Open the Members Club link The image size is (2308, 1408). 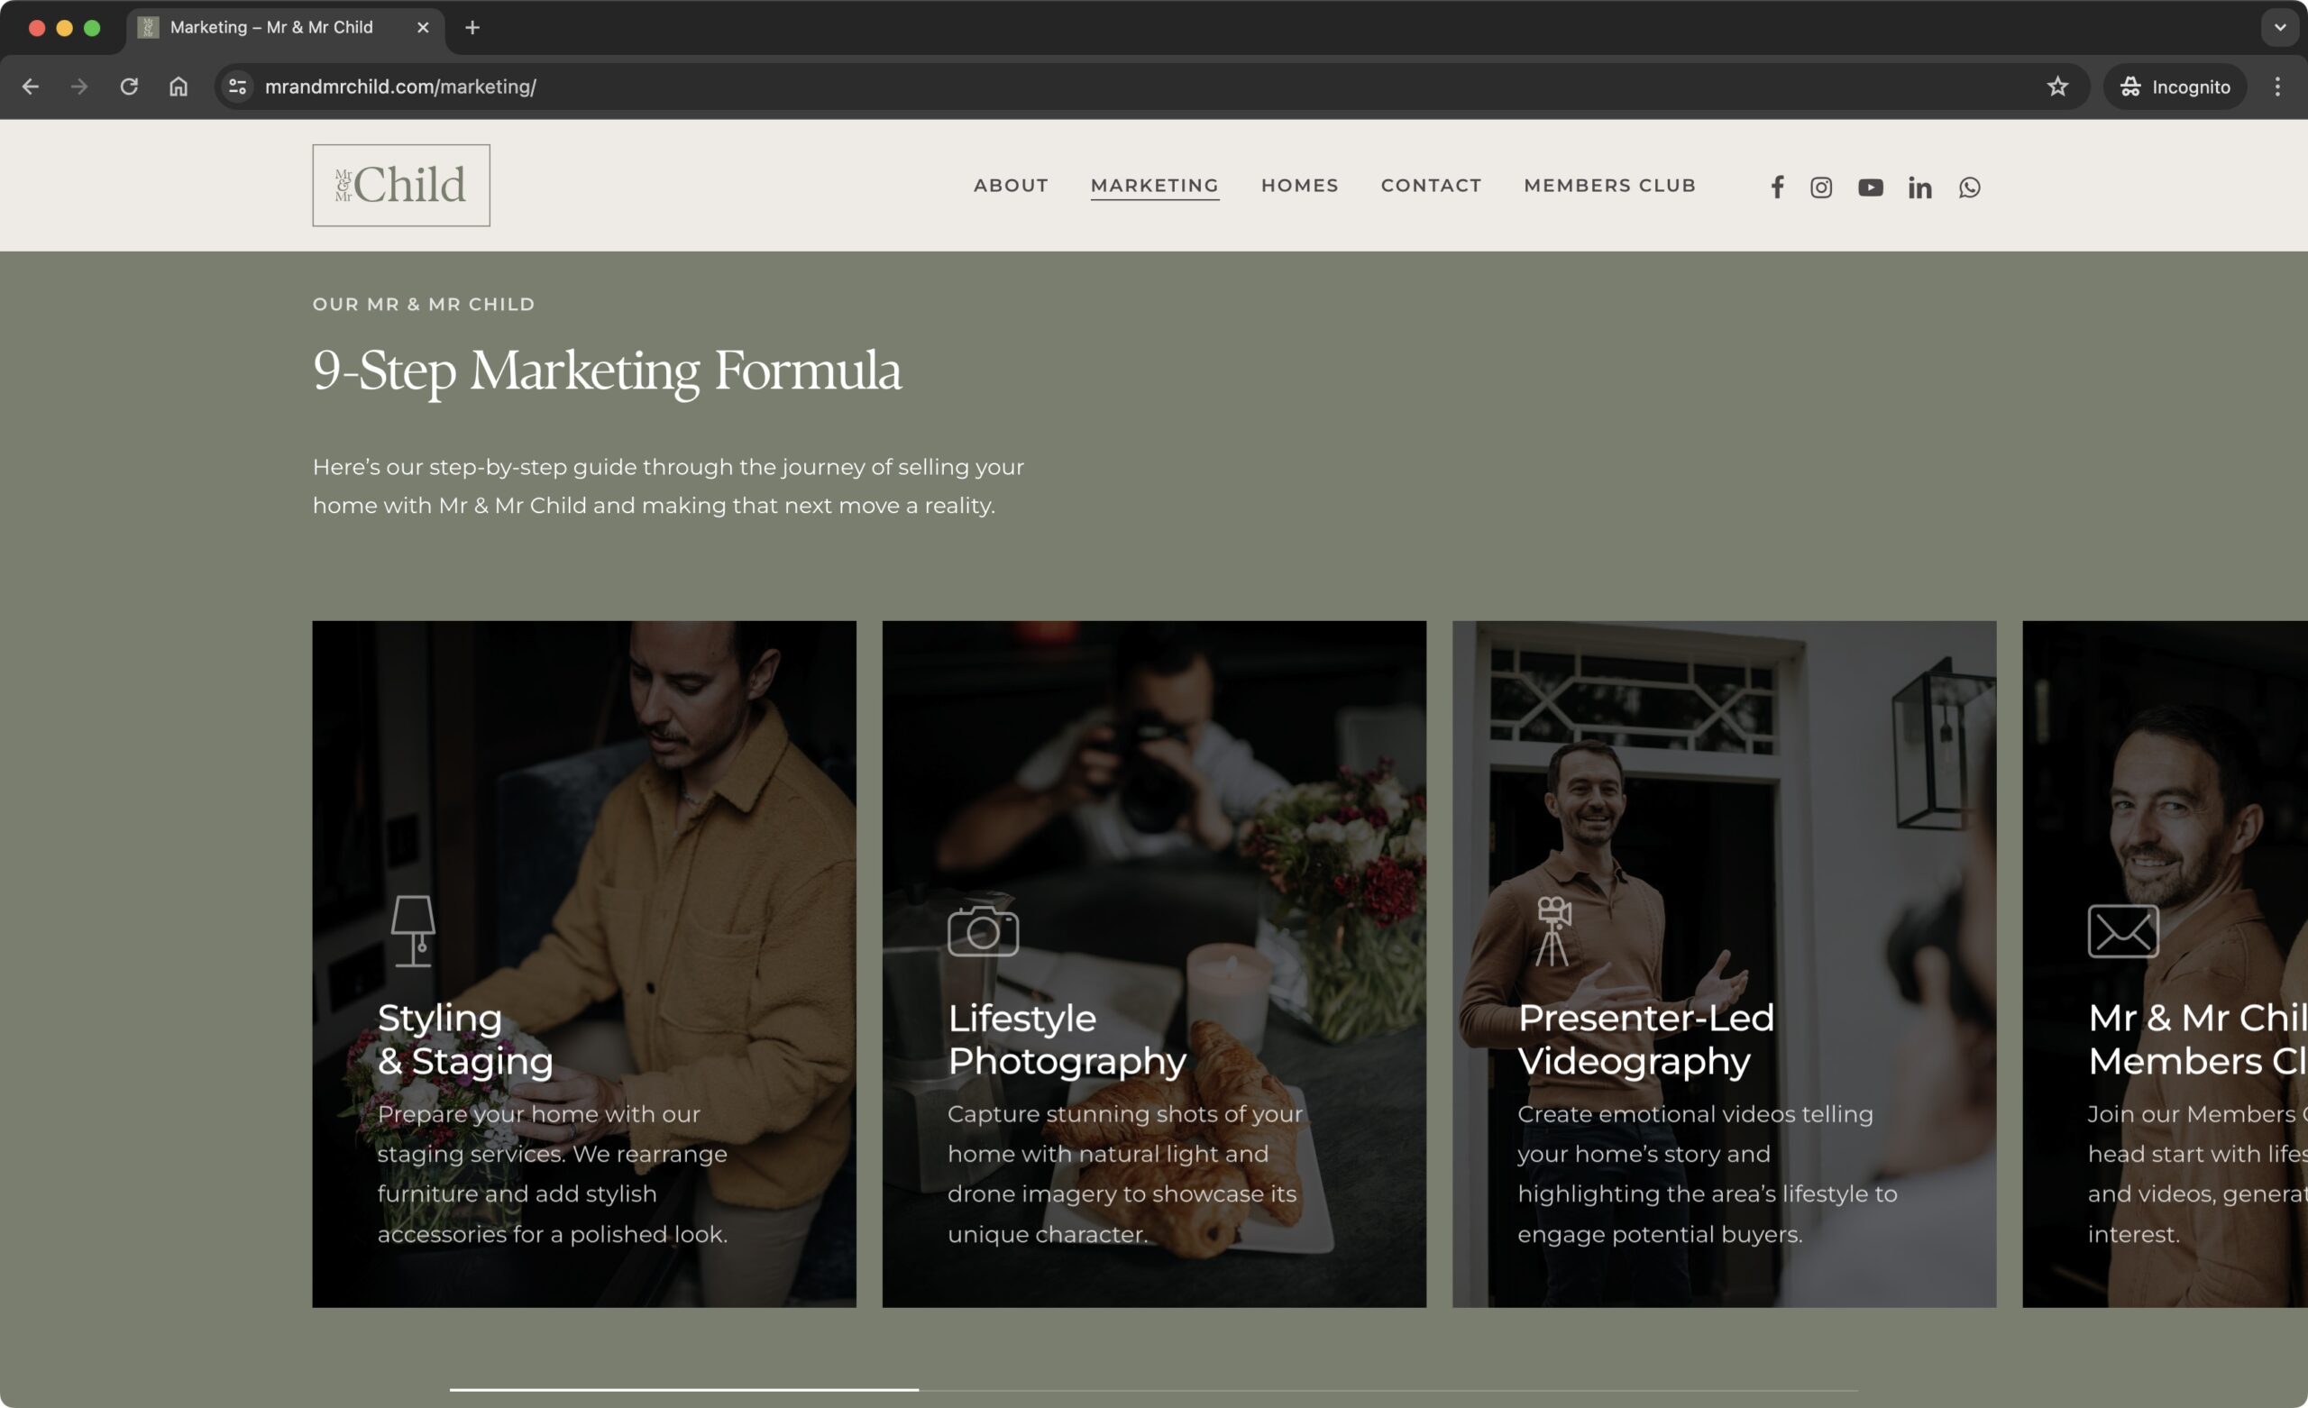[x=1609, y=186]
